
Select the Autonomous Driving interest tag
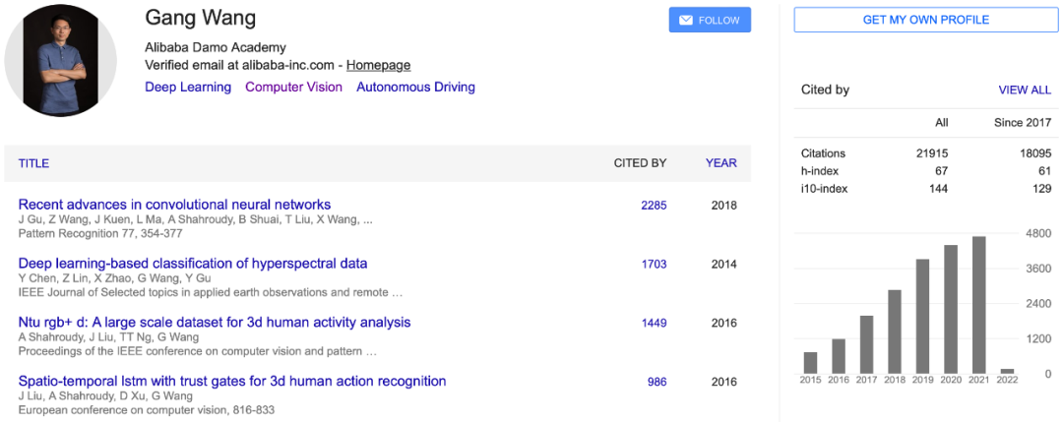pyautogui.click(x=415, y=87)
